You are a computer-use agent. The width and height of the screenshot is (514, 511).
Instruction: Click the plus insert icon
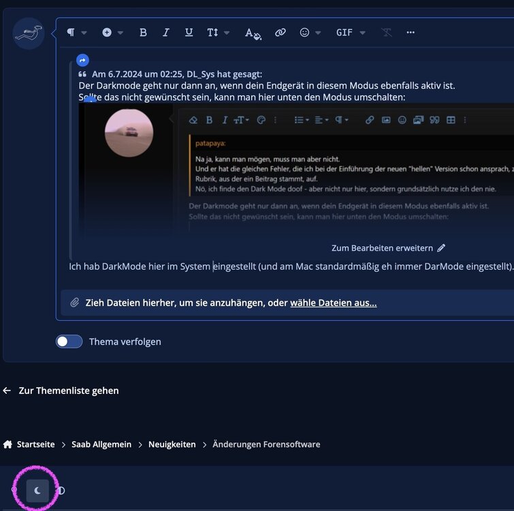(107, 32)
